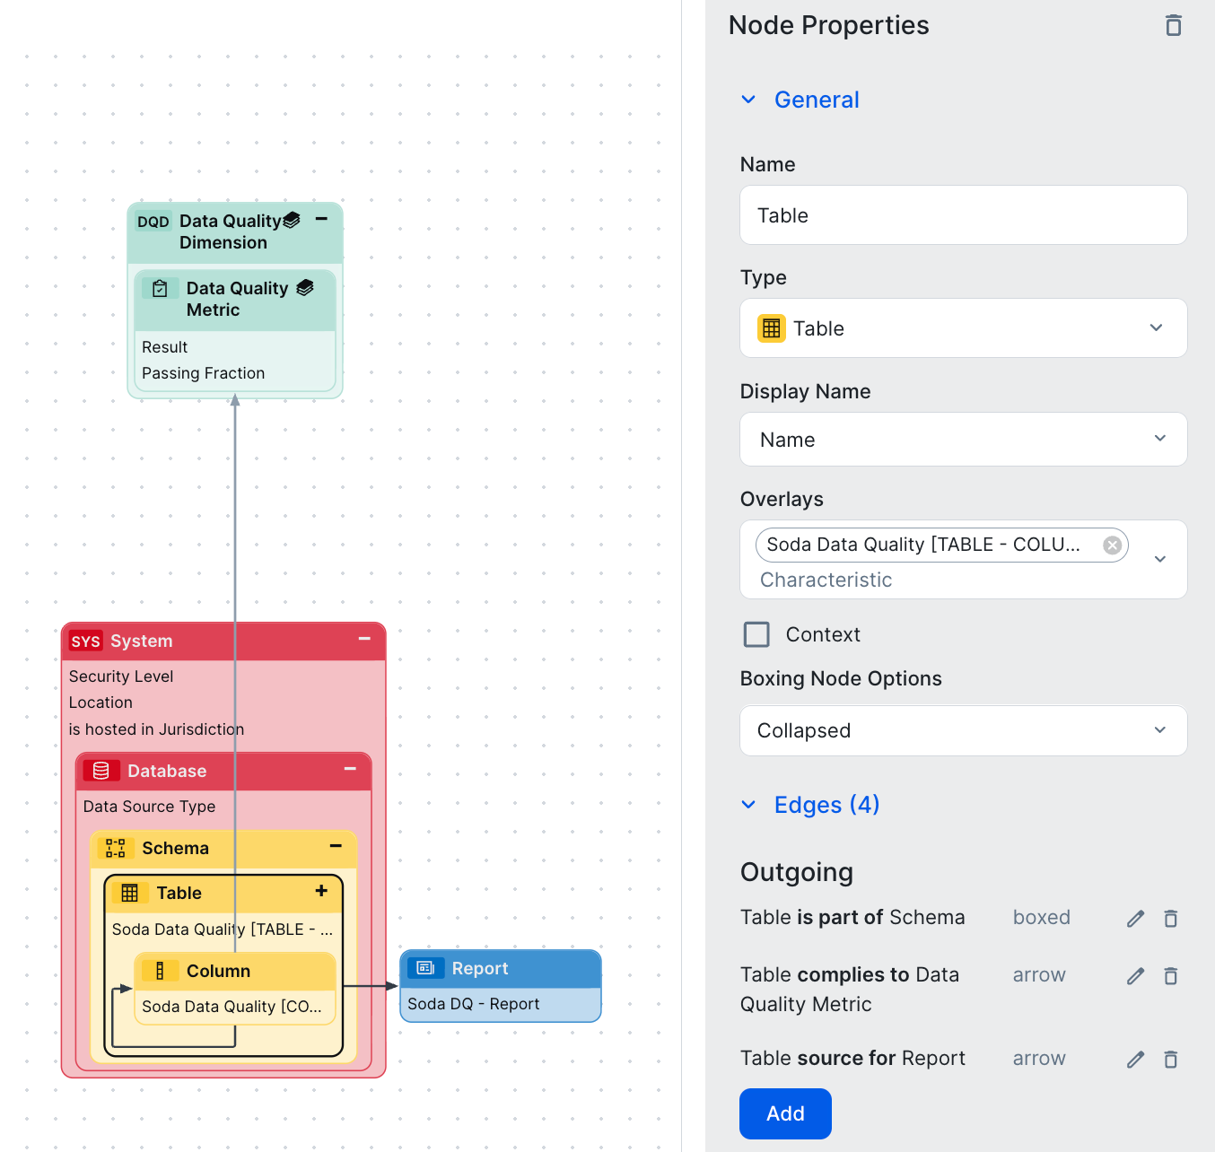Delete the 'Table complies to Data Quality Metric' edge

pyautogui.click(x=1170, y=975)
